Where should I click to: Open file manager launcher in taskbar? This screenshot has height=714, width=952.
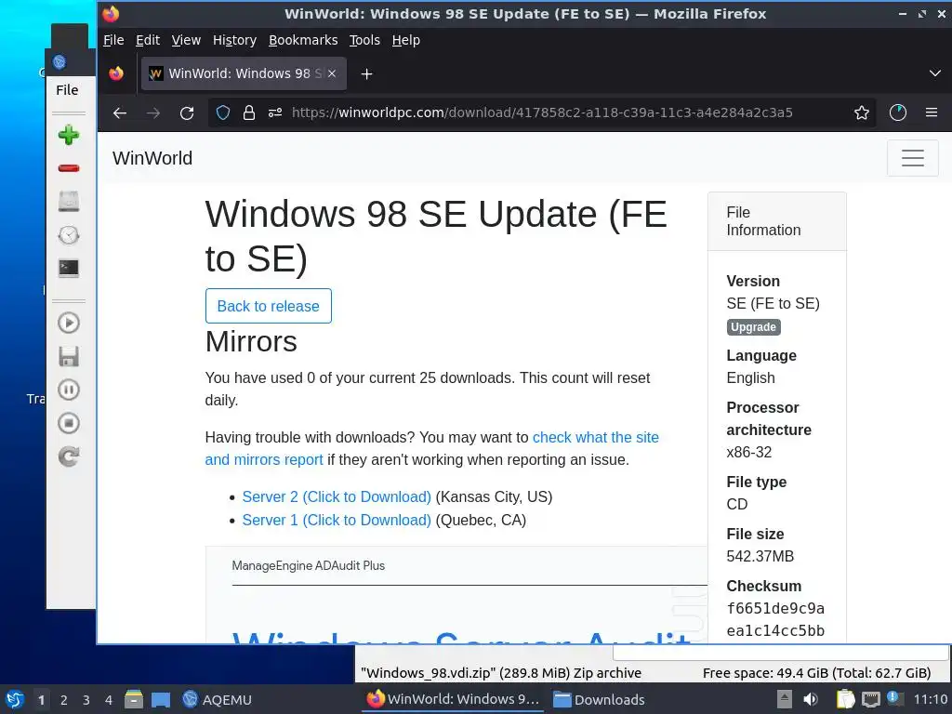coord(134,699)
